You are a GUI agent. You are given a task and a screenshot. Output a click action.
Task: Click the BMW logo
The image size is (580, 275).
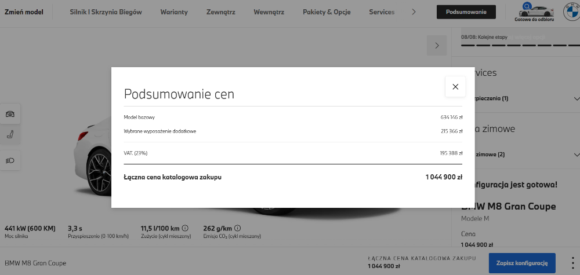pos(571,12)
